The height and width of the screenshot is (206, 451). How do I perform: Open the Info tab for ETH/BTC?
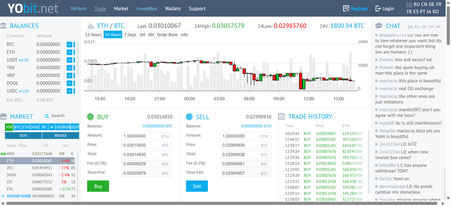click(184, 35)
